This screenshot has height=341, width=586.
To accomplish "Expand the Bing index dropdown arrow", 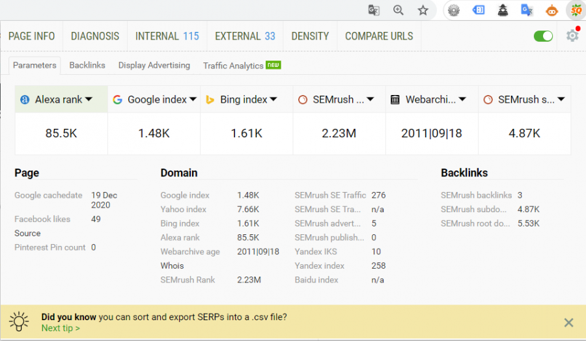I will (x=273, y=100).
